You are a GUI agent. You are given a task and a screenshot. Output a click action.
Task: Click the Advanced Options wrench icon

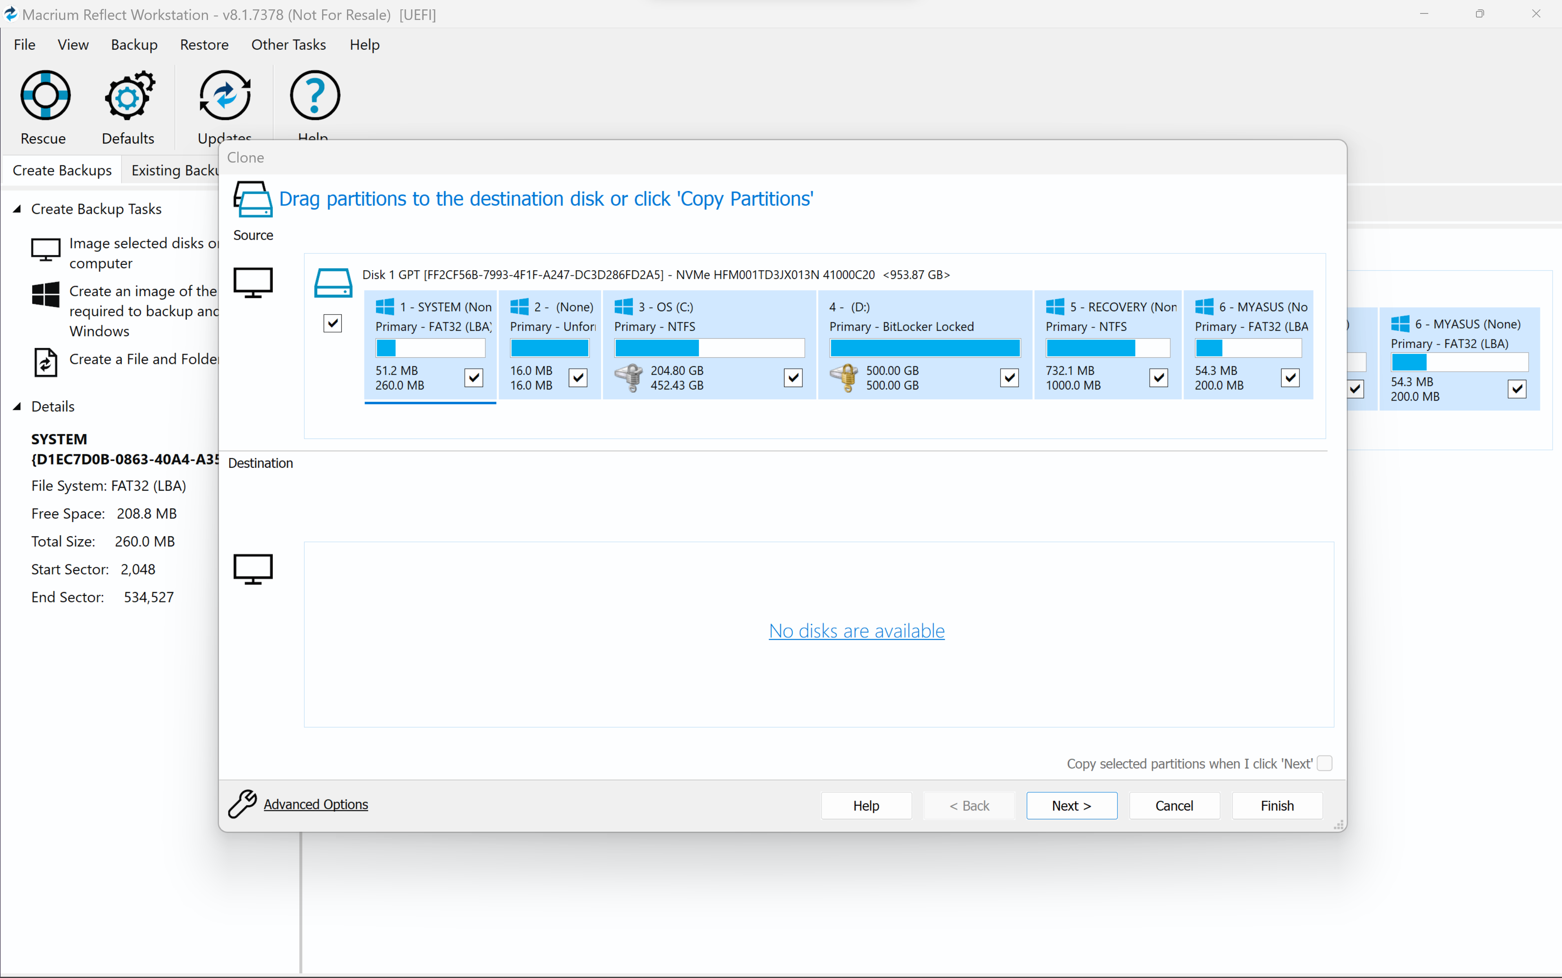(243, 804)
